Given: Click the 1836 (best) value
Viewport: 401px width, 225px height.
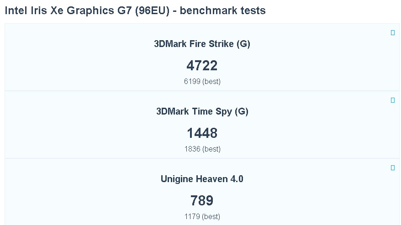Looking at the screenshot, I should point(202,149).
